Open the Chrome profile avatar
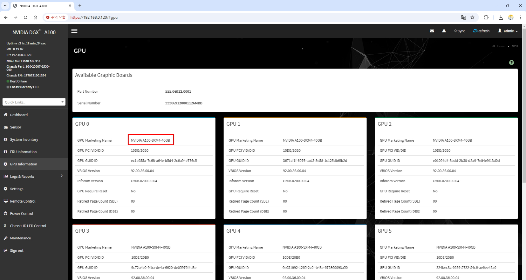 click(x=511, y=17)
